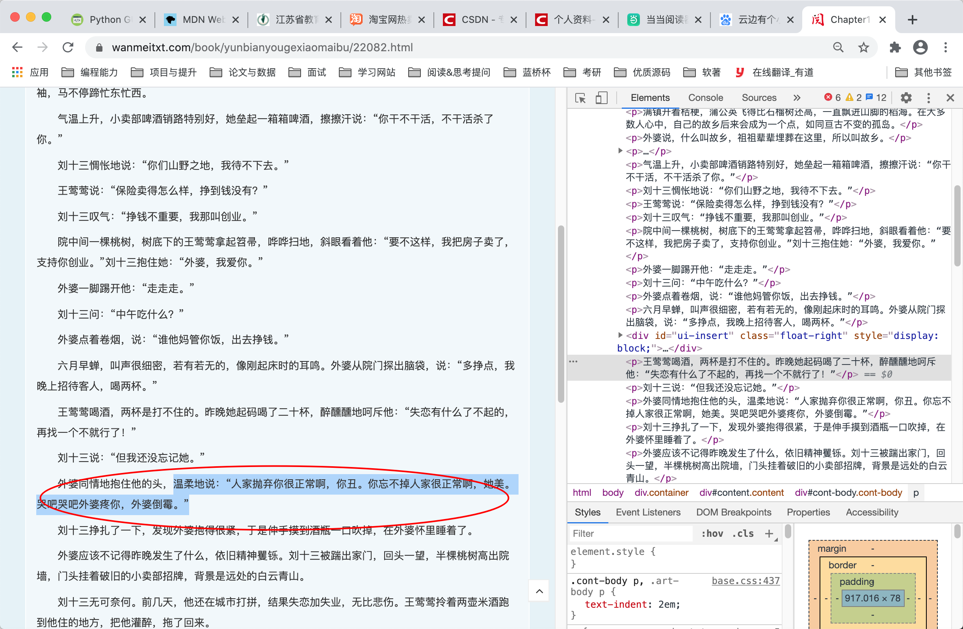Show more DevTools tabs chevron
Screen dimensions: 963x629
pos(797,98)
